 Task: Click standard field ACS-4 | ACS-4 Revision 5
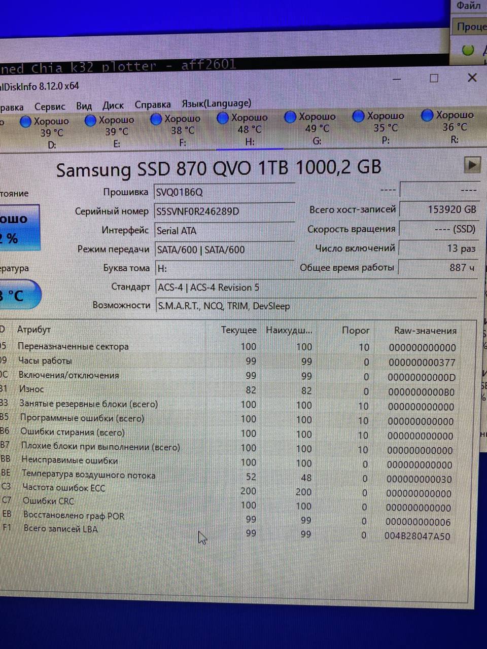tap(316, 287)
